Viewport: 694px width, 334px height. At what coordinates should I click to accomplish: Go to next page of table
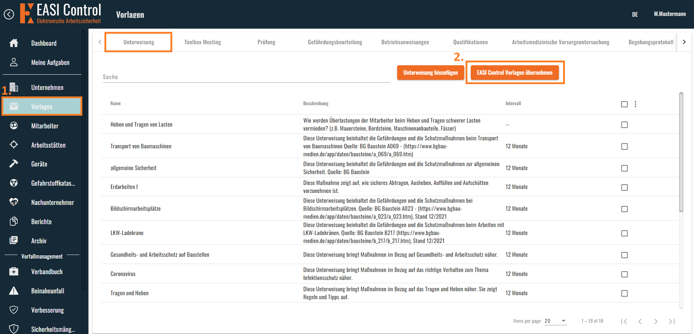[x=656, y=321]
